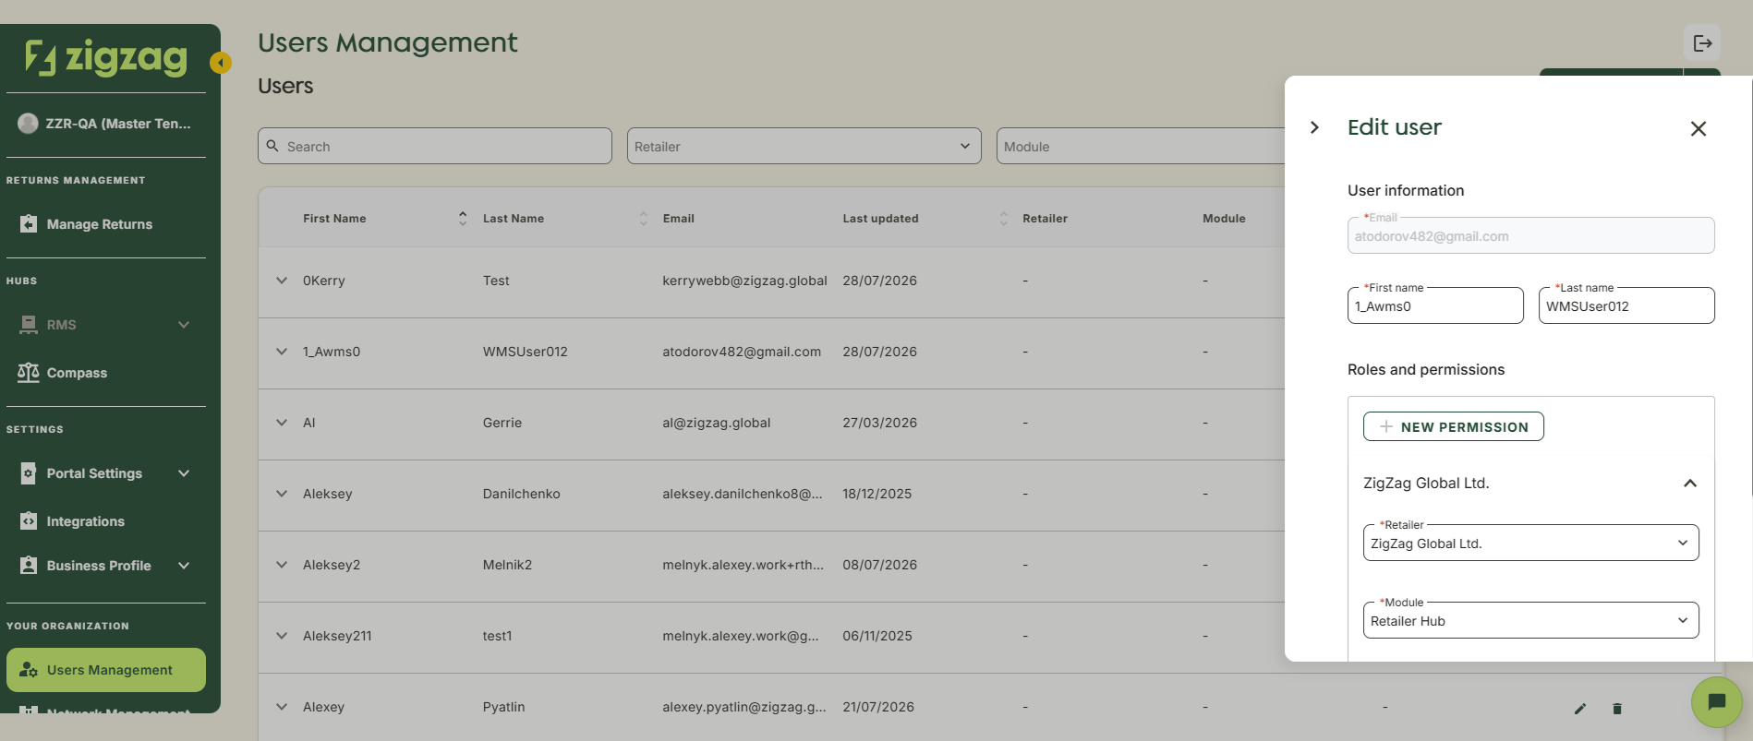Click the Business Profile badge icon
The height and width of the screenshot is (741, 1753).
click(29, 565)
